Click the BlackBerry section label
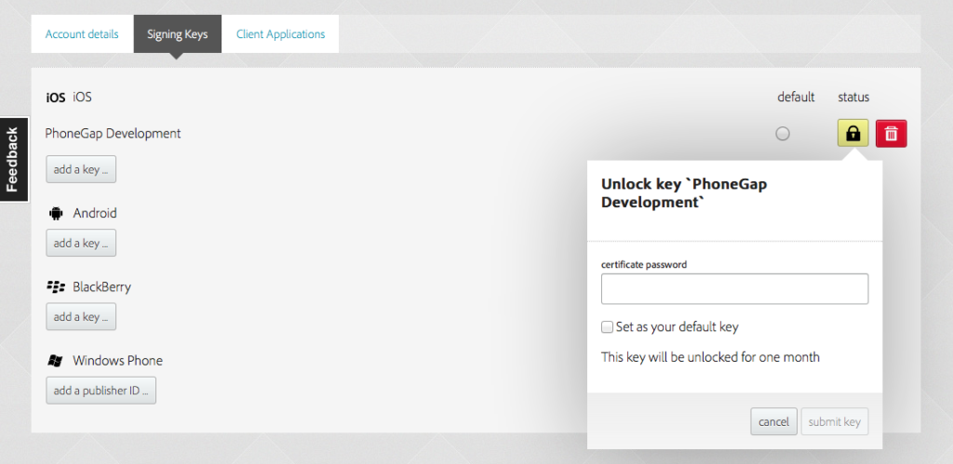The height and width of the screenshot is (464, 953). click(101, 286)
